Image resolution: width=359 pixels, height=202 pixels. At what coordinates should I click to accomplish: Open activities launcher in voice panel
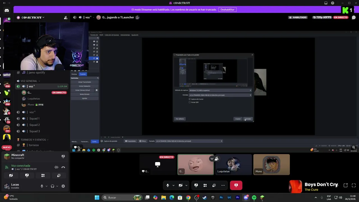[x=43, y=175]
